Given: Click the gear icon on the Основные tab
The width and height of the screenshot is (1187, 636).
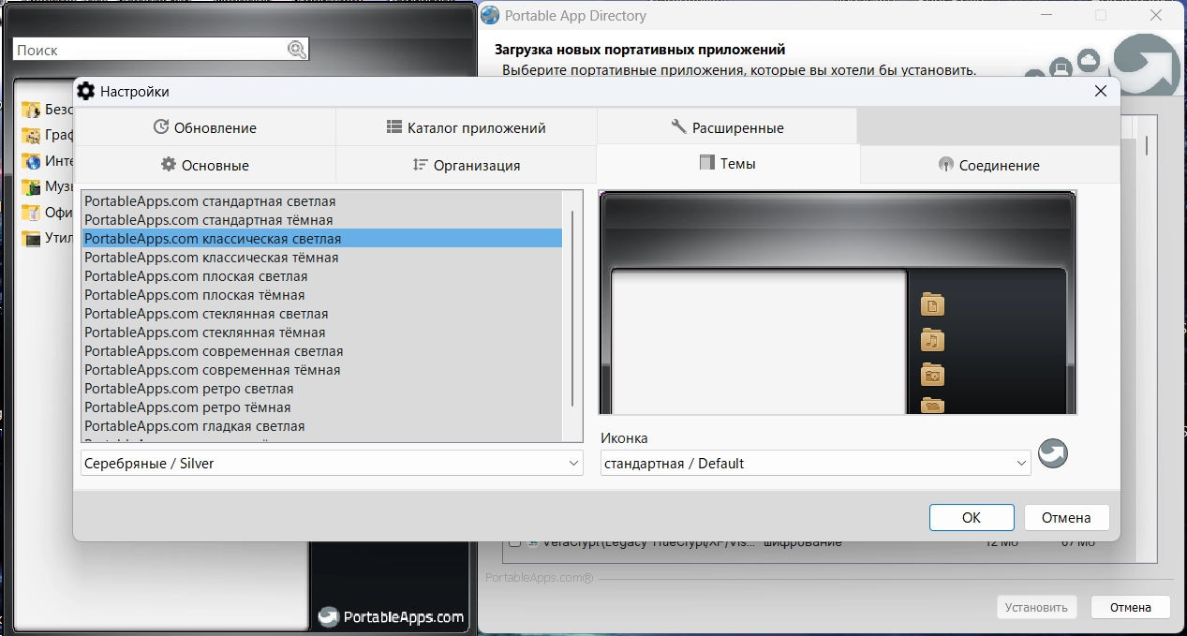Looking at the screenshot, I should [x=169, y=164].
